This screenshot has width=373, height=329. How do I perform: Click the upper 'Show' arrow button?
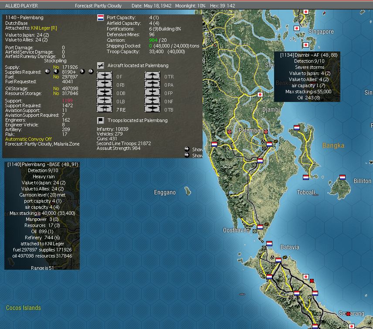[187, 149]
